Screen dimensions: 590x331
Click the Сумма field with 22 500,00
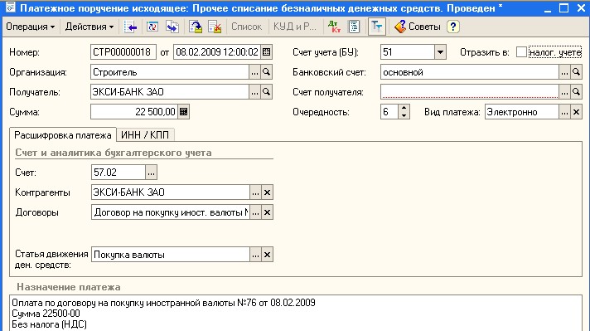(134, 112)
